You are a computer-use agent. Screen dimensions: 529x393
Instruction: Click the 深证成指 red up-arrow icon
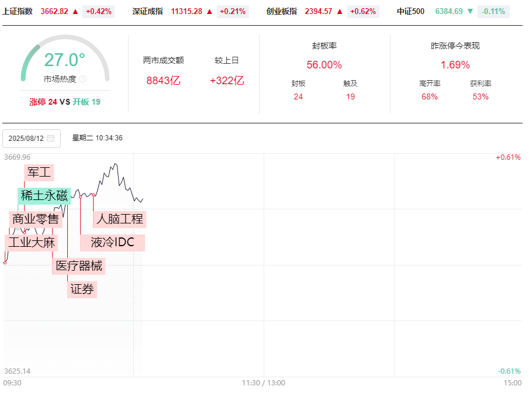click(209, 11)
